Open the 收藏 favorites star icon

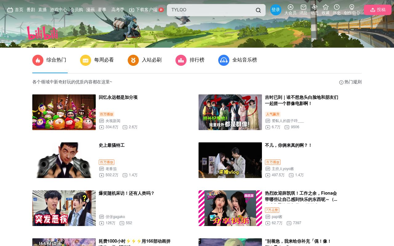(326, 7)
